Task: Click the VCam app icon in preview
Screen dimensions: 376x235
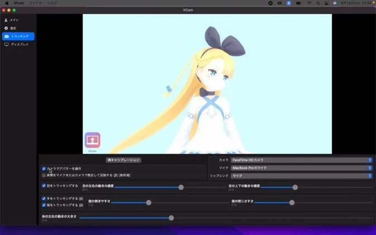Action: tap(92, 140)
